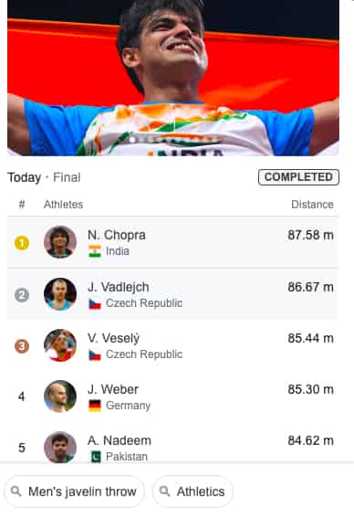The height and width of the screenshot is (518, 354).
Task: Click the India flag icon under N. Chopra
Action: (95, 251)
